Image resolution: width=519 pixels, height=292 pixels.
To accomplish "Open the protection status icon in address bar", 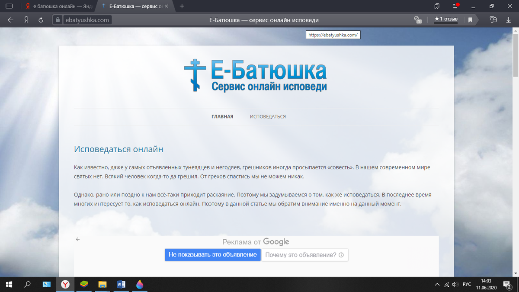I will coord(418,20).
